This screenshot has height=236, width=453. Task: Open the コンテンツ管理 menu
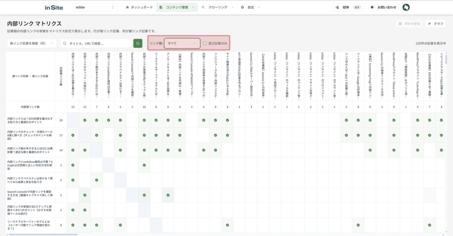point(177,7)
